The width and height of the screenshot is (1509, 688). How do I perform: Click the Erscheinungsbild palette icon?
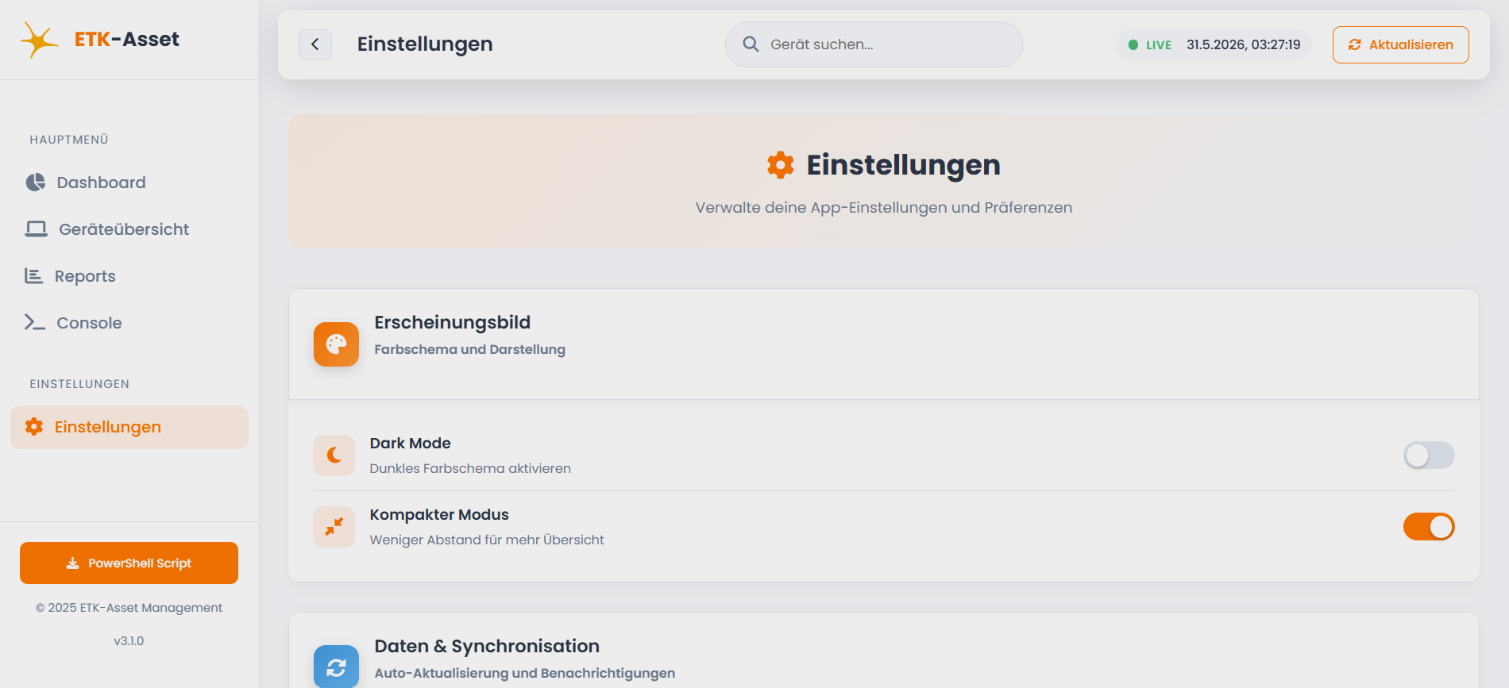336,344
